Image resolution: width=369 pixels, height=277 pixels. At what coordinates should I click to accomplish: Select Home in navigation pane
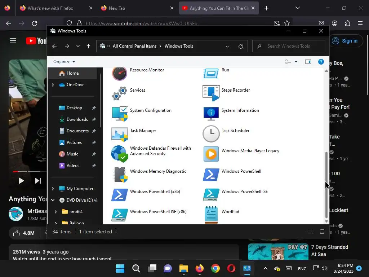click(x=72, y=73)
